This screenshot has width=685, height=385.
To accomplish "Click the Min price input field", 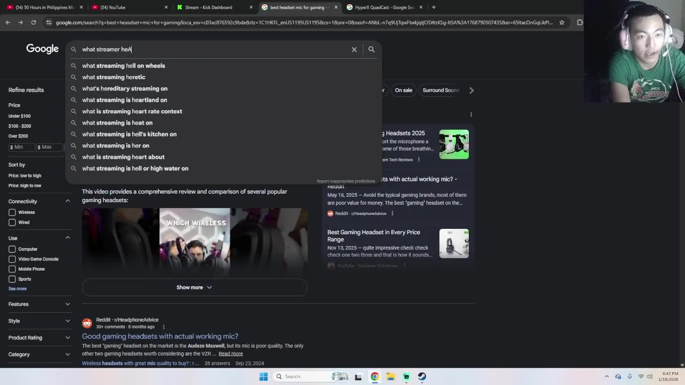I will tap(22, 147).
